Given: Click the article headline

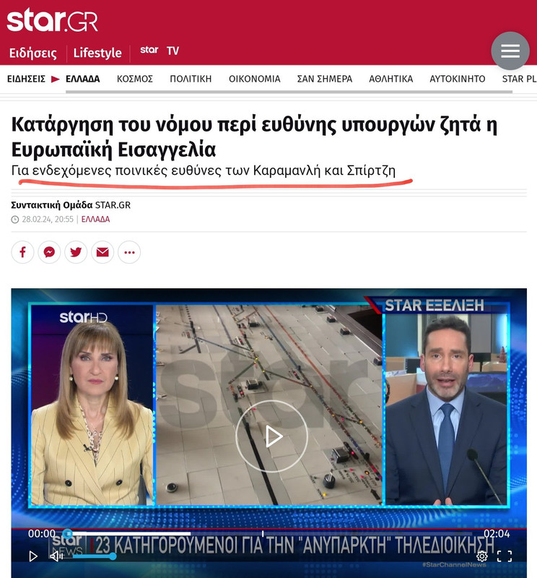Looking at the screenshot, I should (254, 137).
